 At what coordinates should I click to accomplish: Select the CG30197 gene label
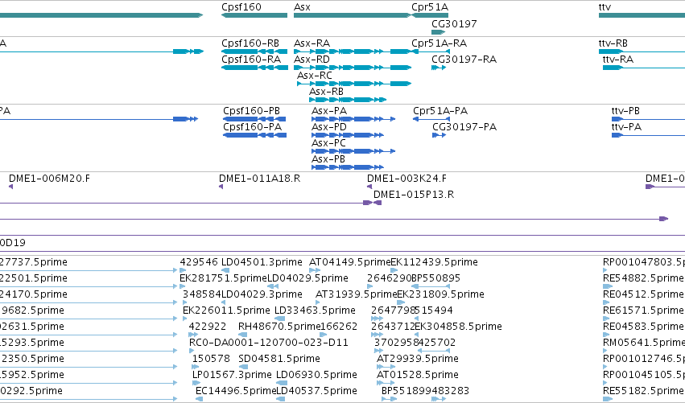pos(454,23)
